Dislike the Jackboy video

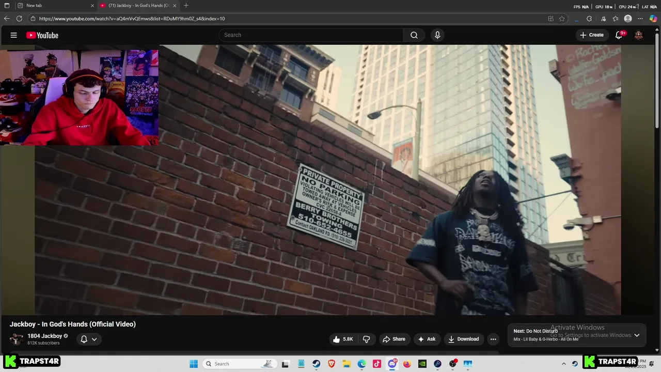367,339
